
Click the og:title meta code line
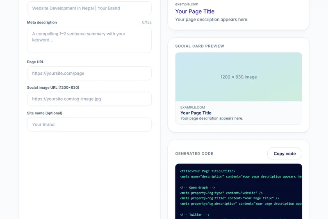pos(230,198)
